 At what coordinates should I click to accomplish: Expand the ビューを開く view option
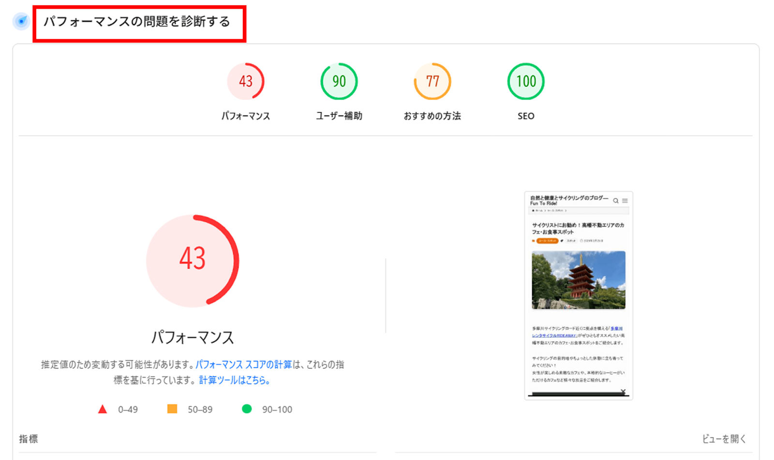click(724, 439)
